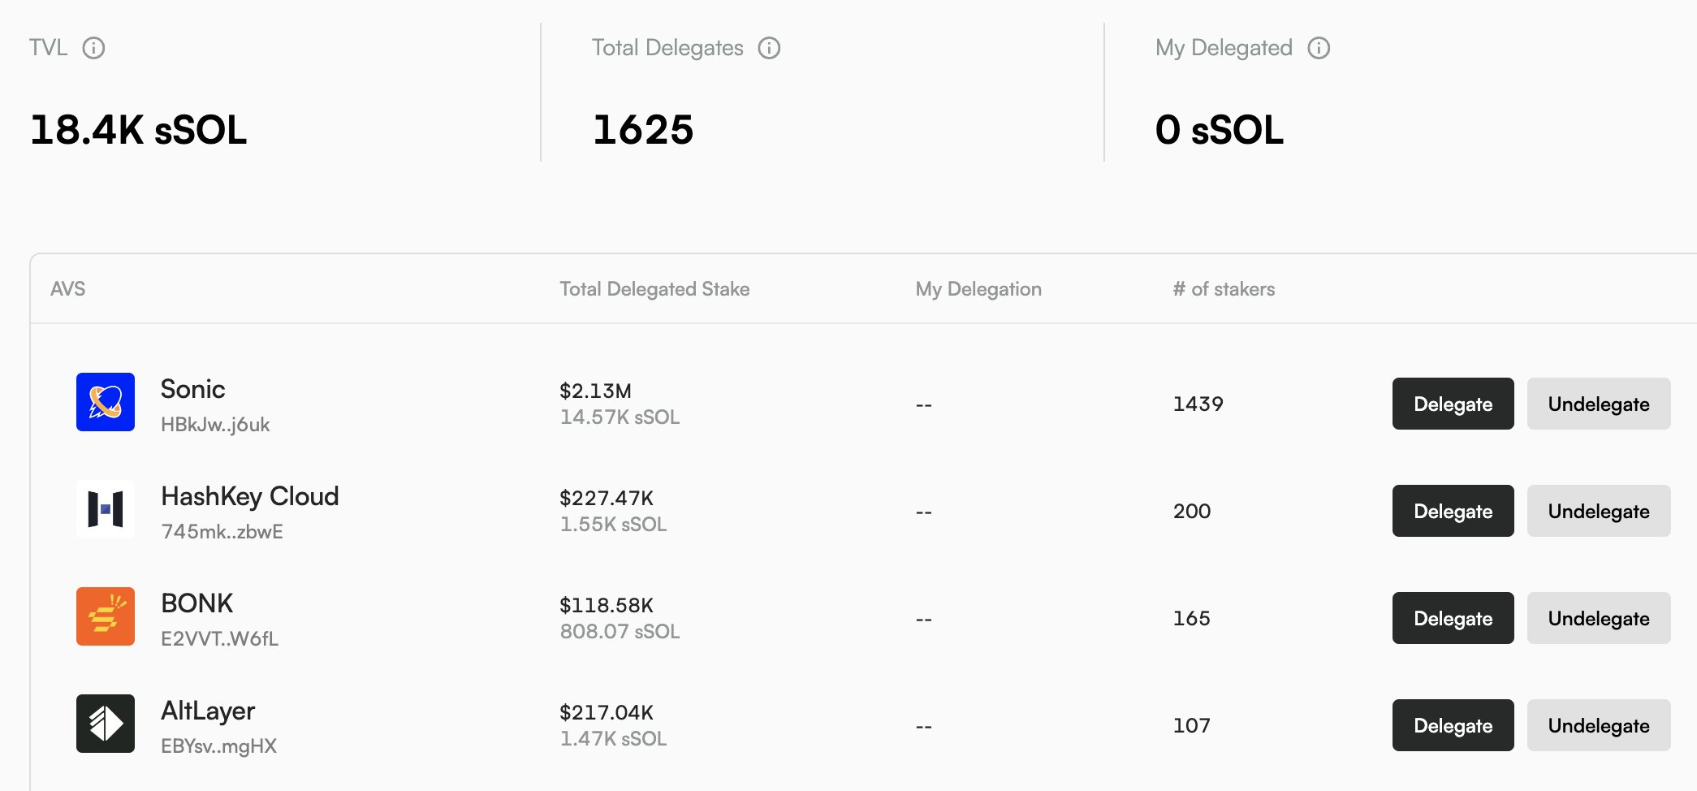Click the 808.07 sSOL amount
The image size is (1697, 791).
[620, 632]
